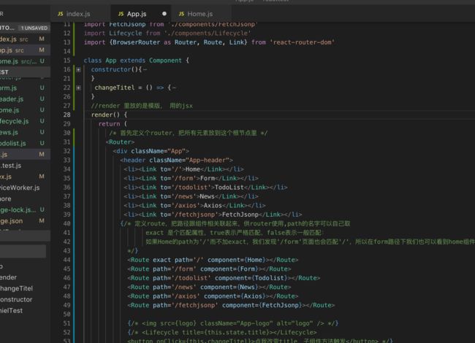Open News.js in the file tree
This screenshot has width=475, height=343.
25,132
